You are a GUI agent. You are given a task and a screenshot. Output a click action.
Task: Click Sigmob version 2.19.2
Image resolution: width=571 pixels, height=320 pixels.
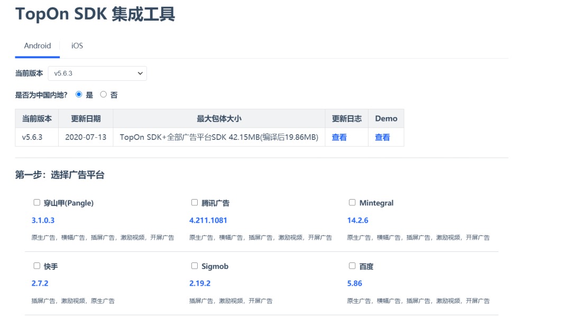coord(200,284)
